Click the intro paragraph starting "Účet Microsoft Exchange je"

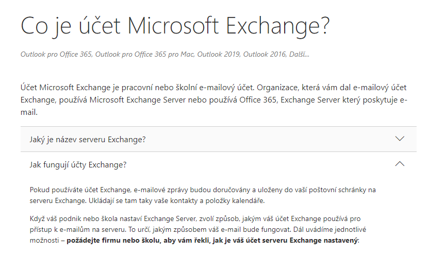tap(213, 100)
